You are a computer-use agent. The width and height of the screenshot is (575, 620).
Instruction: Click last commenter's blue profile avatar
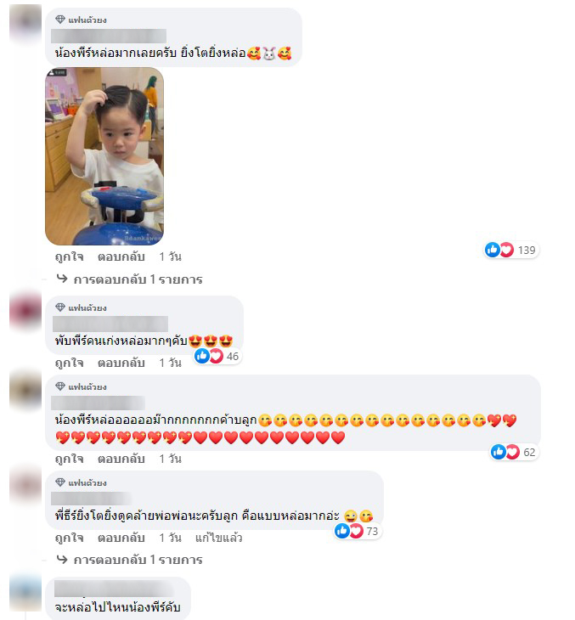pyautogui.click(x=25, y=592)
